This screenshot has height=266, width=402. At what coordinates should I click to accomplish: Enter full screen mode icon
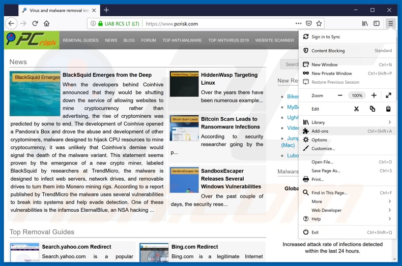(388, 95)
